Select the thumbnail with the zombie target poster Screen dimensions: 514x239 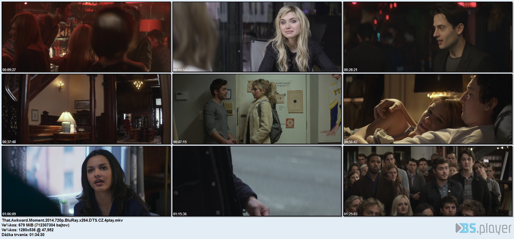pyautogui.click(x=257, y=109)
